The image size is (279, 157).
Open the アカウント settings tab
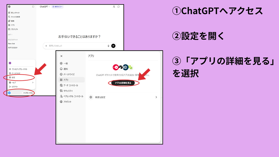(x=71, y=102)
